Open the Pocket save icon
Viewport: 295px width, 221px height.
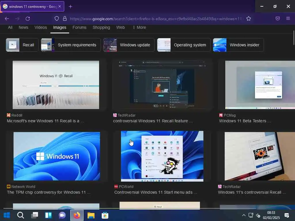[278, 18]
